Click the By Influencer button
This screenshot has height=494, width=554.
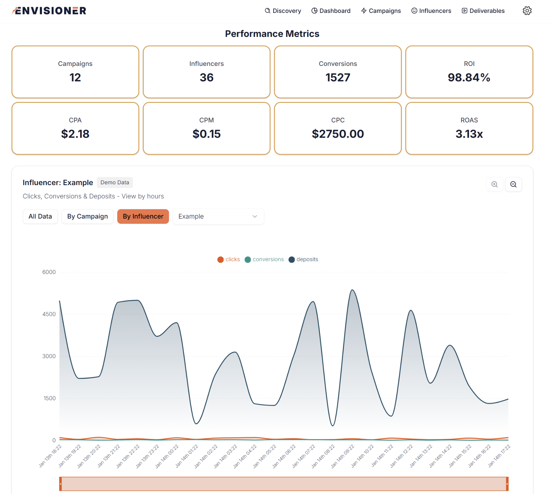pos(143,216)
